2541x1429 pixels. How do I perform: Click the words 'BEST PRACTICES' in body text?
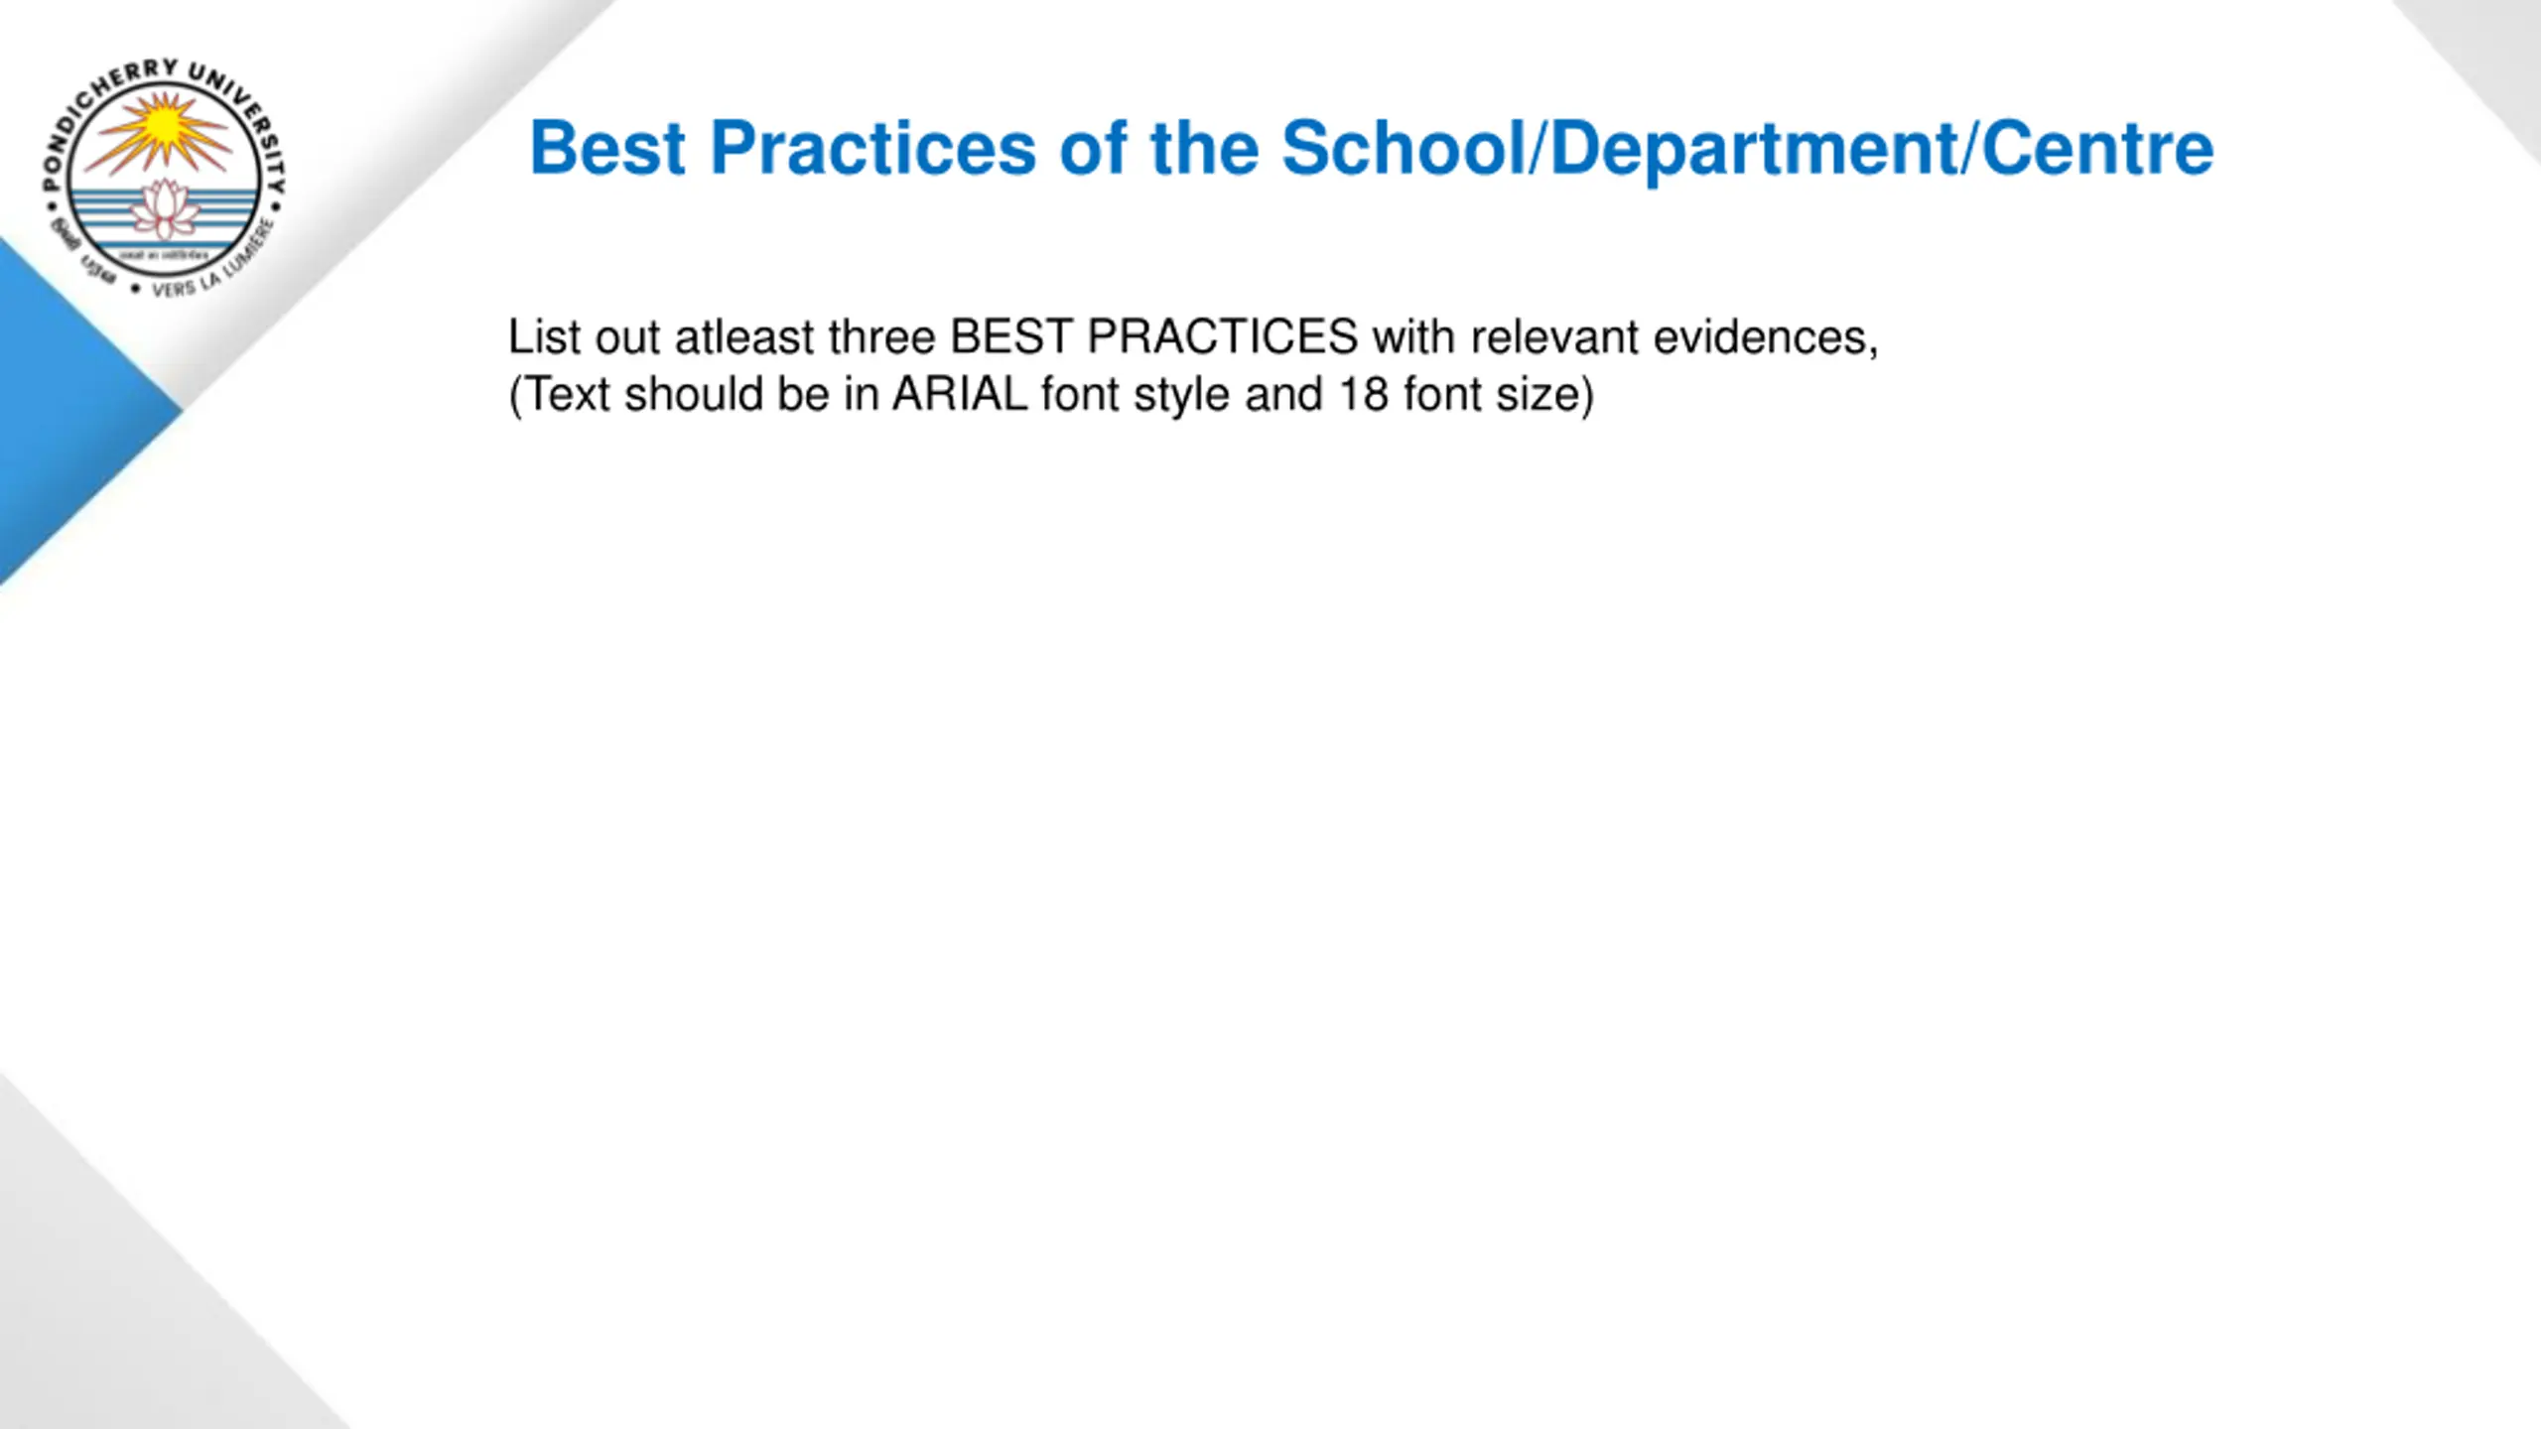[1154, 336]
